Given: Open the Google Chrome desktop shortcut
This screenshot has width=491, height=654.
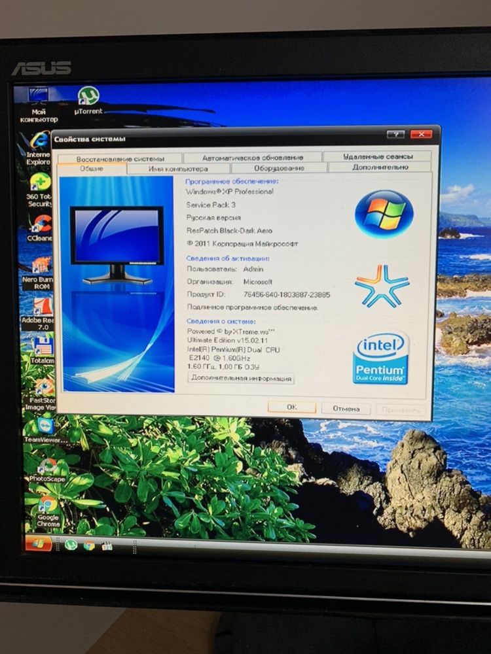Looking at the screenshot, I should (48, 511).
